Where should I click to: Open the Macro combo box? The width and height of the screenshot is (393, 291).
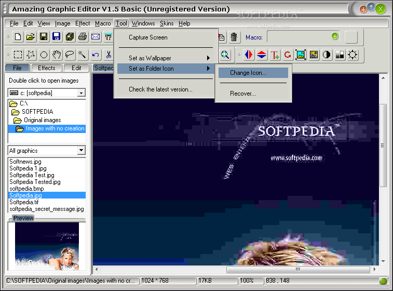pos(304,37)
